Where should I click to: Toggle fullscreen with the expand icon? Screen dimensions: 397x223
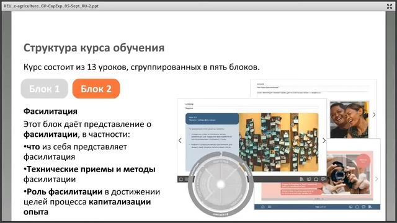390,6
